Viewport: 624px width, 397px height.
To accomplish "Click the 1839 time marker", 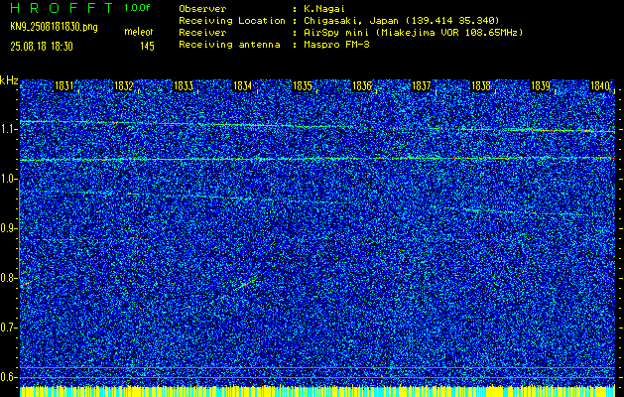I will 541,86.
